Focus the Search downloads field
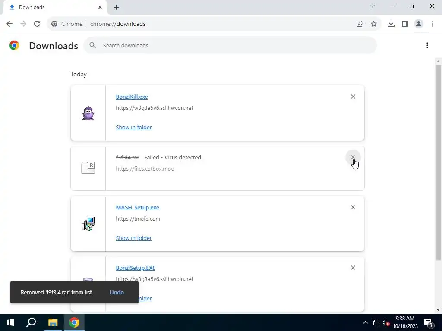The height and width of the screenshot is (331, 442). point(230,45)
